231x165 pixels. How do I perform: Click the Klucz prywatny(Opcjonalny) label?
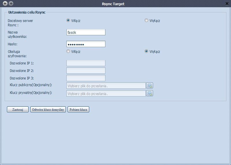click(x=31, y=93)
